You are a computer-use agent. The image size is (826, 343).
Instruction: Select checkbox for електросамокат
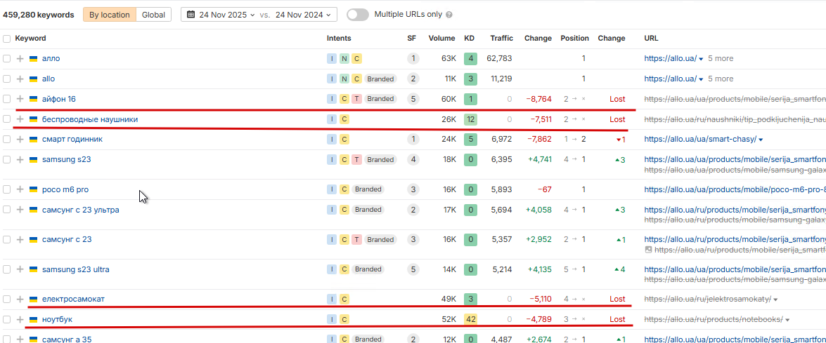6,300
